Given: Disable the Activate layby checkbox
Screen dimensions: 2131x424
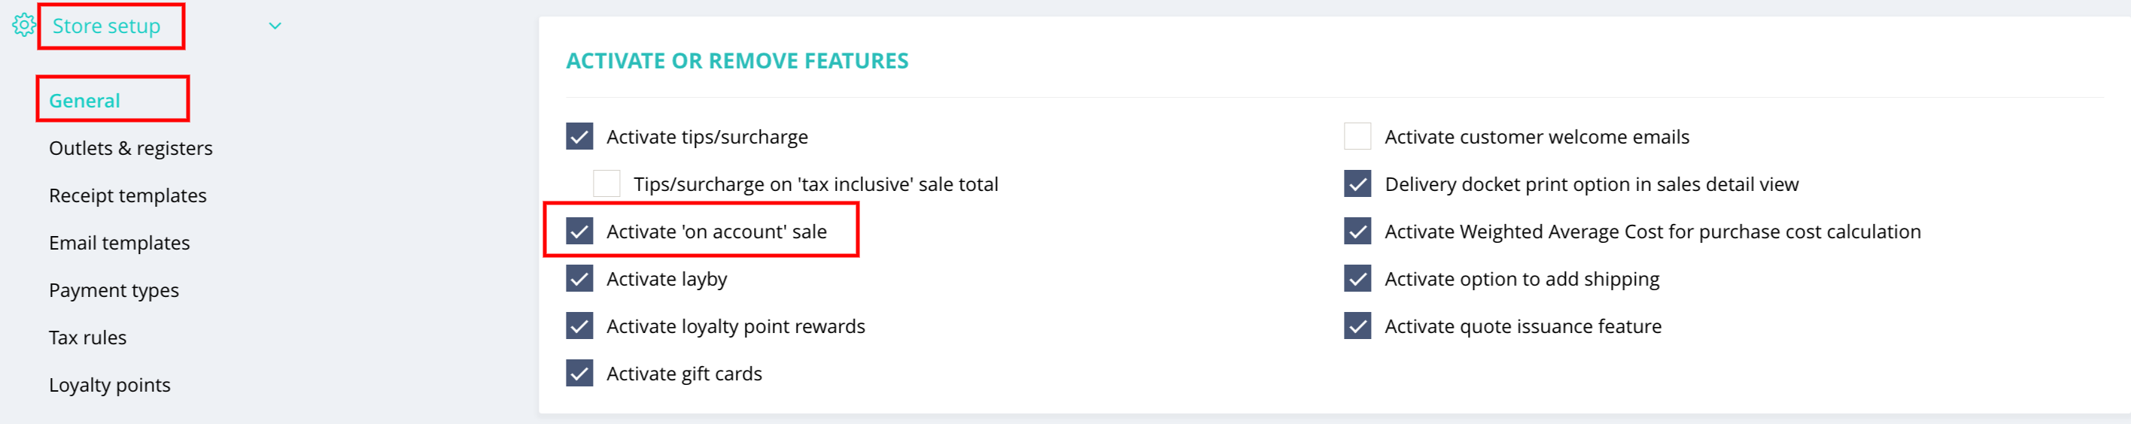Looking at the screenshot, I should (x=580, y=279).
